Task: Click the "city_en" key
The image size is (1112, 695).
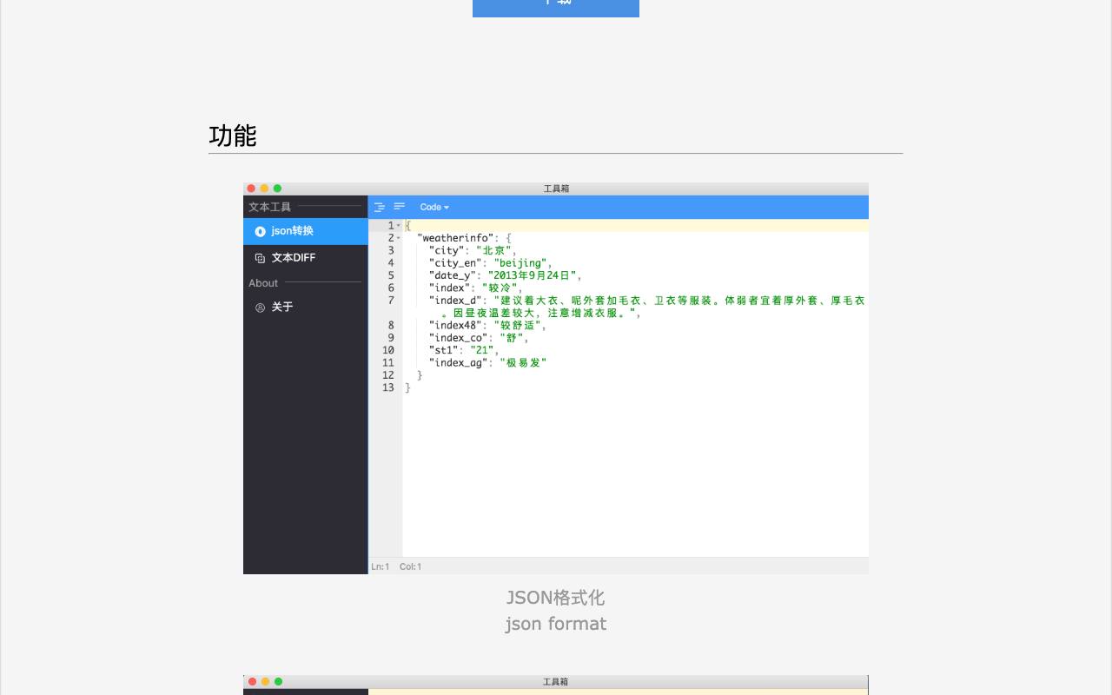Action: point(455,263)
